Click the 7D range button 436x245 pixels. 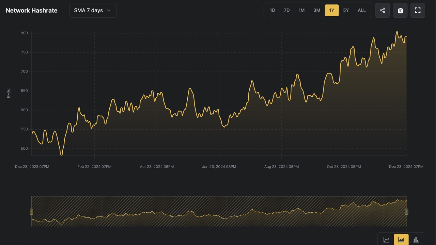287,10
